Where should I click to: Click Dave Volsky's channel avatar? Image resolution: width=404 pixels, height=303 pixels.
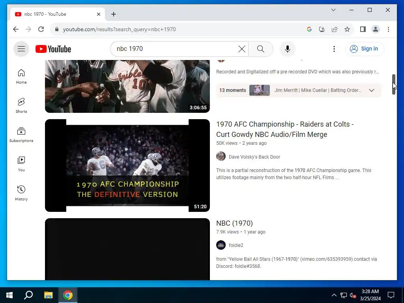(221, 156)
